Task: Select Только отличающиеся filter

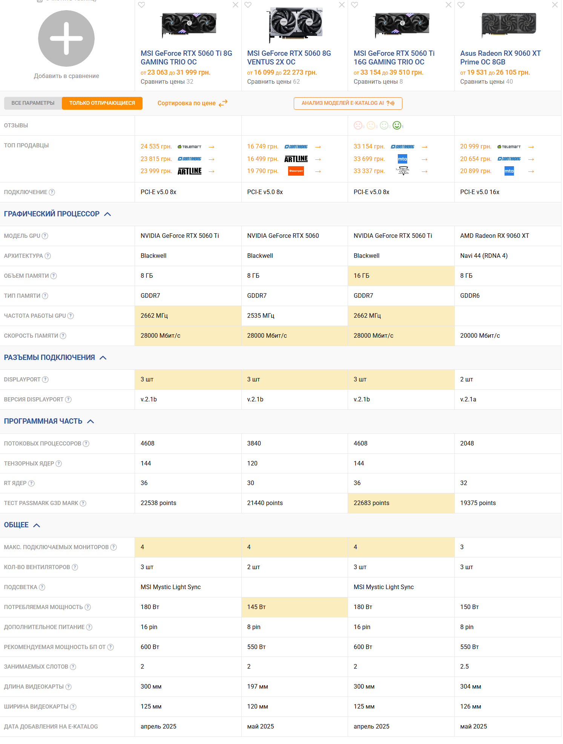Action: coord(102,103)
